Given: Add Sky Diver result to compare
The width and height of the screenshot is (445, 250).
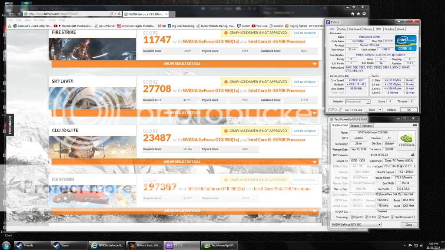Looking at the screenshot, I should (x=305, y=82).
